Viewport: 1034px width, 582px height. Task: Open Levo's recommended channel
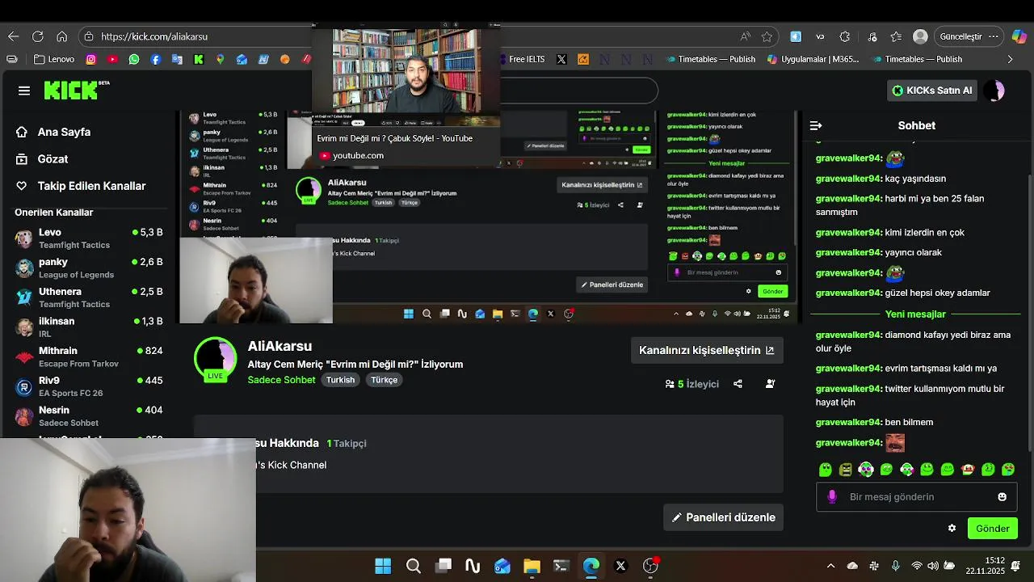point(89,238)
